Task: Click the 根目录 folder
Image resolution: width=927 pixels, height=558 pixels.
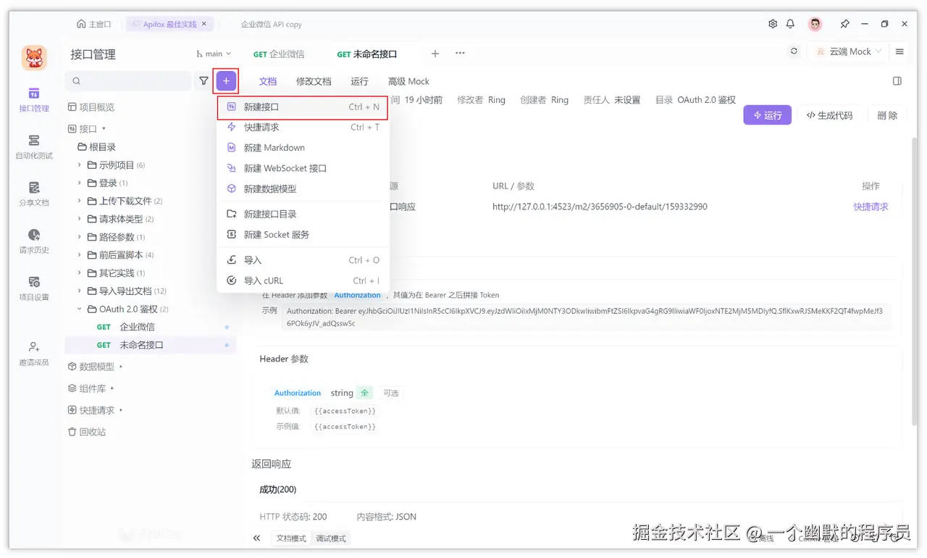Action: coord(97,147)
